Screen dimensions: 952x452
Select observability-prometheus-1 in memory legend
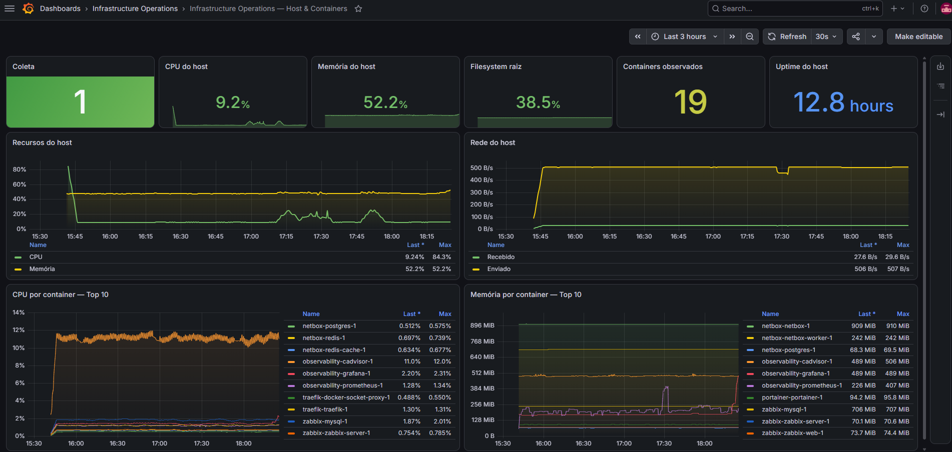click(x=802, y=385)
